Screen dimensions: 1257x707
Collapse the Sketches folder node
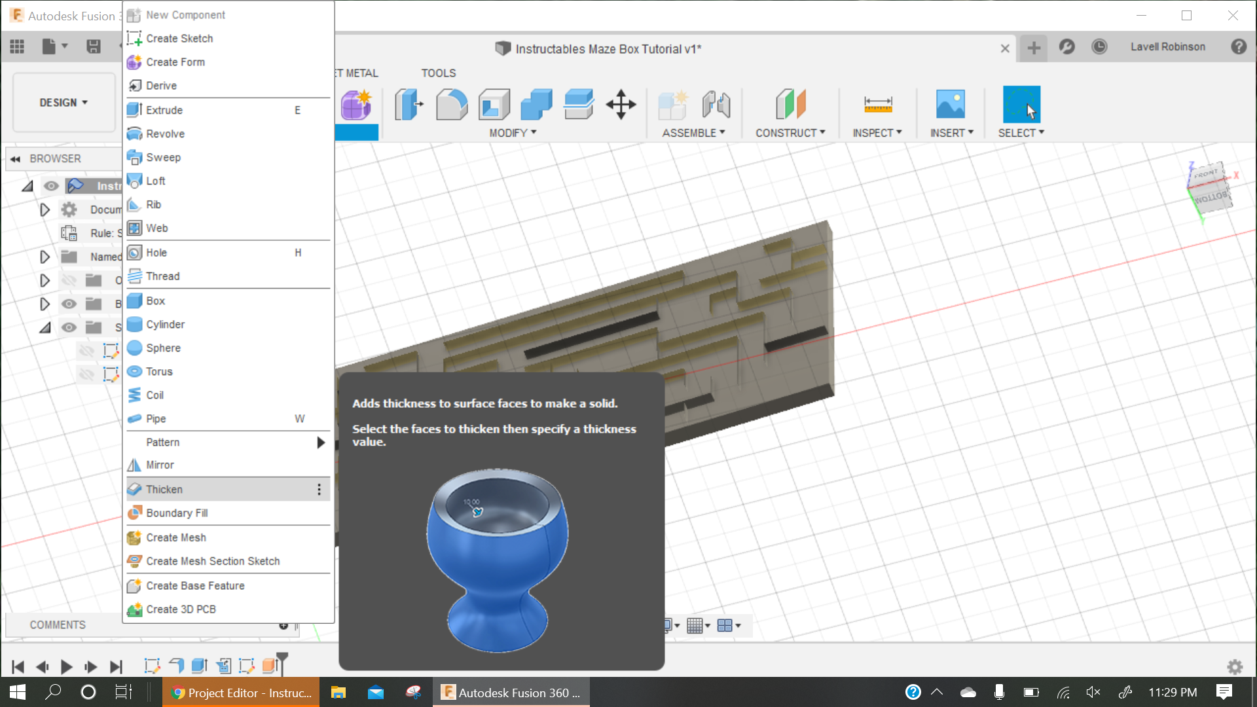coord(45,327)
